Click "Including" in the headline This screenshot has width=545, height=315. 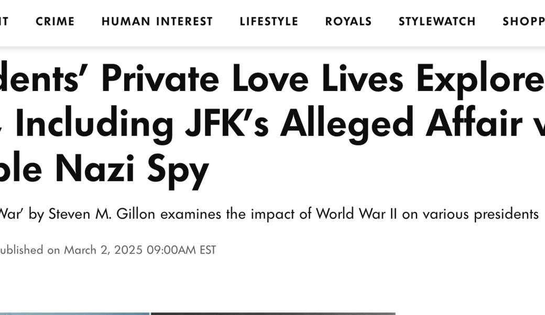pos(94,124)
